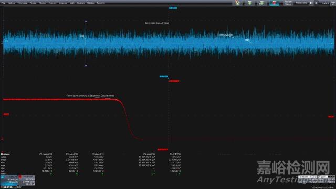Open the timebase descriptor box at bottom right

[308, 180]
